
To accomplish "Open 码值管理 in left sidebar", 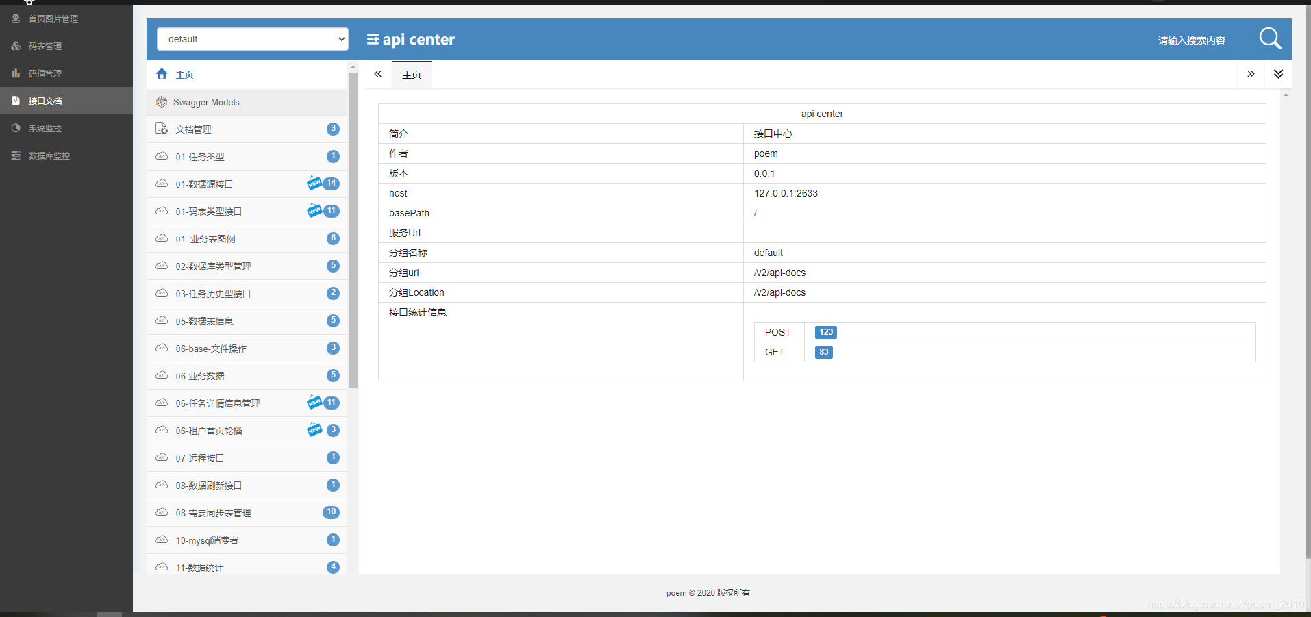I will [66, 73].
